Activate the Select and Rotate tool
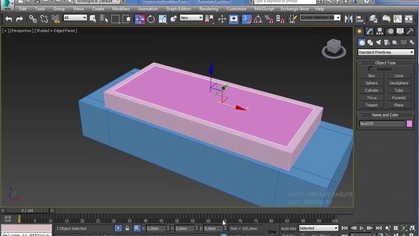This screenshot has height=236, width=419. tap(151, 19)
